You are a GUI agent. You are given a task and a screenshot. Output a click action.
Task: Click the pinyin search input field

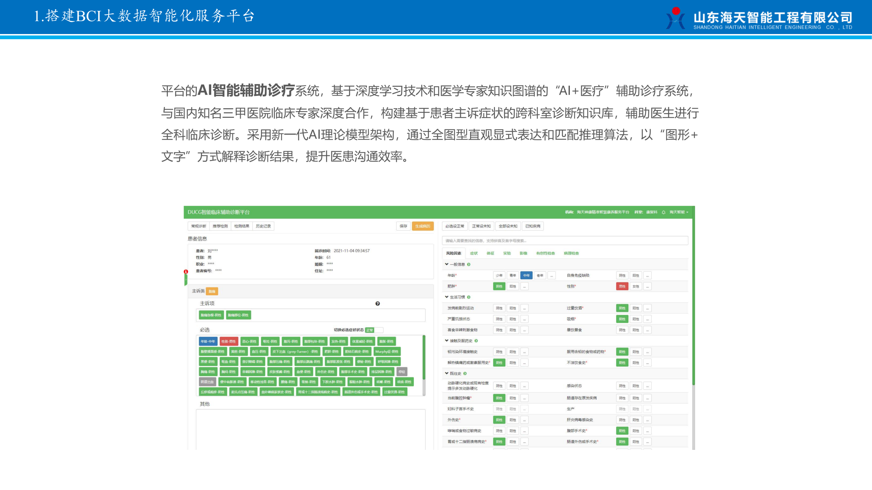click(565, 240)
